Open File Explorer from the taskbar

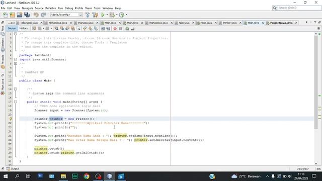[x=63, y=176]
